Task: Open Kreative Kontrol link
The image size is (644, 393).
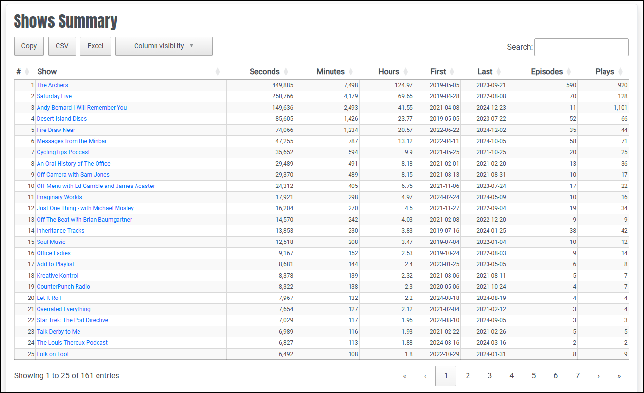Action: click(x=58, y=276)
